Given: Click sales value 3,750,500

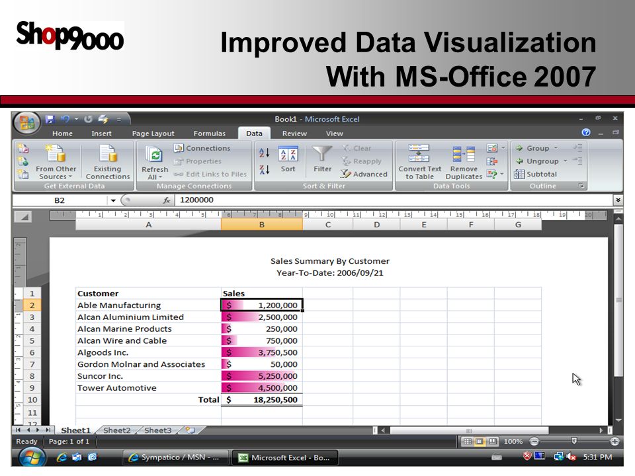Looking at the screenshot, I should click(262, 352).
